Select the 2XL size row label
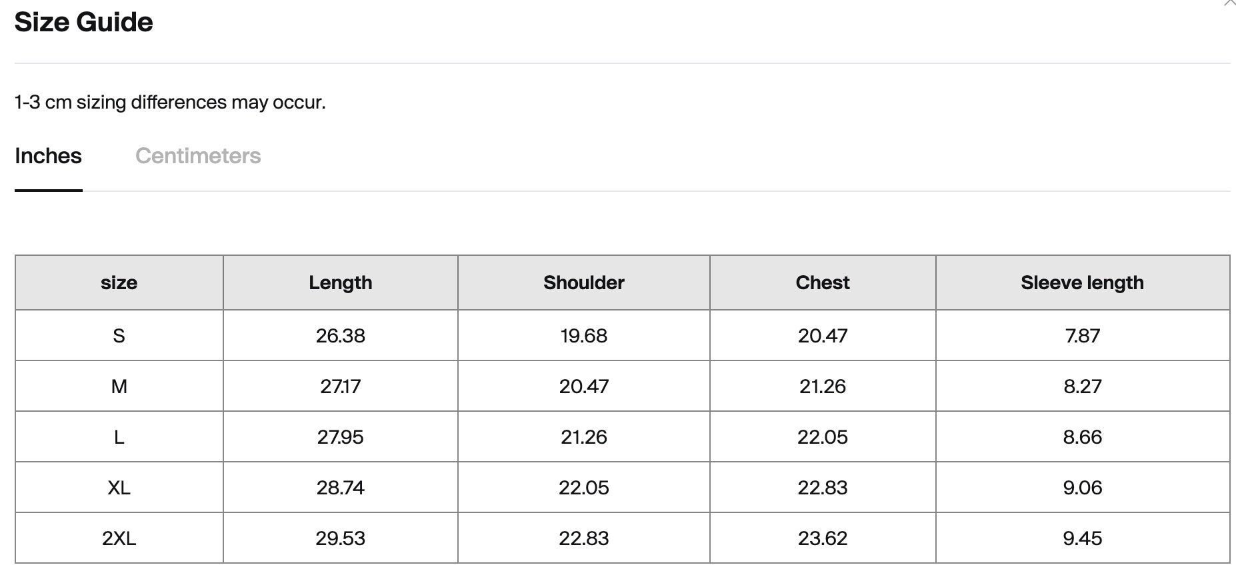This screenshot has height=575, width=1236. click(x=119, y=538)
